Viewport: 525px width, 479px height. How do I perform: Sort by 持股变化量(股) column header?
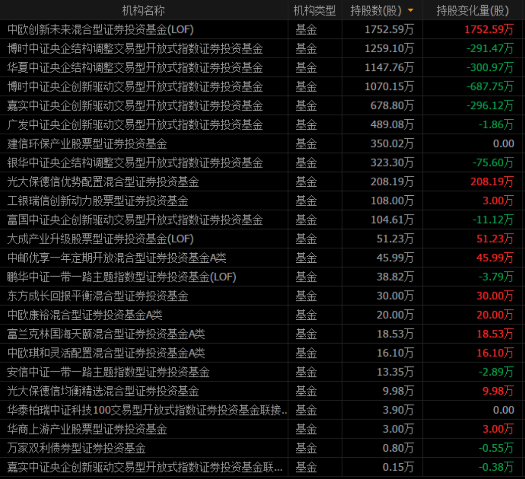pyautogui.click(x=473, y=10)
